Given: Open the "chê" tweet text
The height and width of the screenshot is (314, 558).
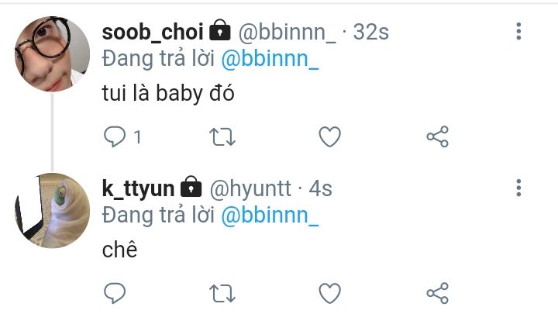Looking at the screenshot, I should 119,251.
